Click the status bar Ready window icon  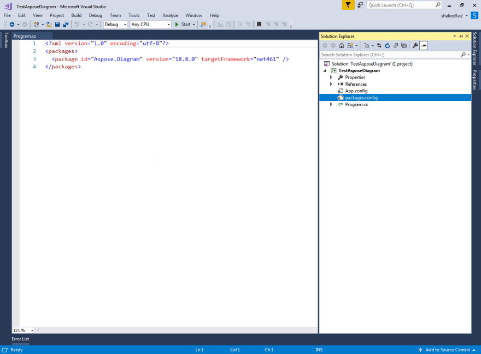pos(4,350)
